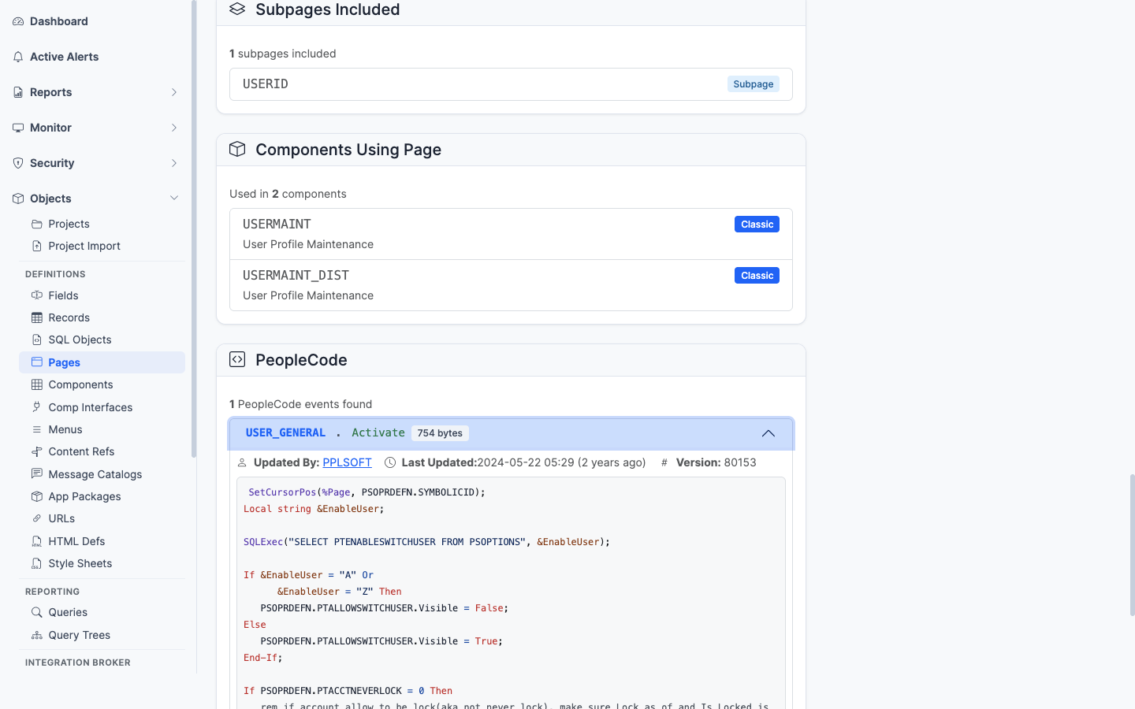This screenshot has height=709, width=1135.
Task: Expand the Security menu chevron
Action: tap(174, 163)
